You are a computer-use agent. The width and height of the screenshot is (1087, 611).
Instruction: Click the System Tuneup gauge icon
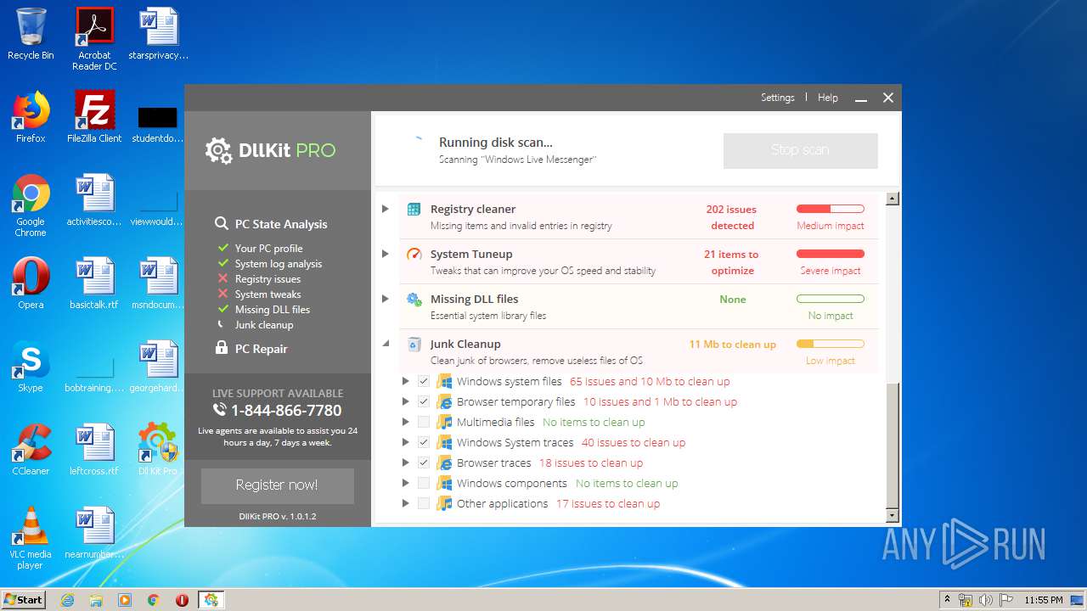pos(414,255)
